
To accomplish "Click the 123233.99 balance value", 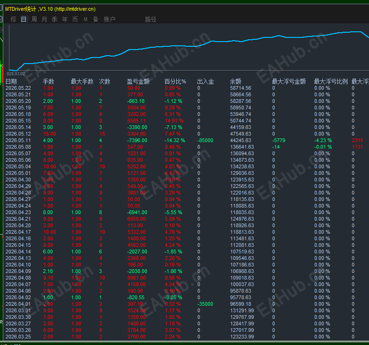I will coord(242,337).
